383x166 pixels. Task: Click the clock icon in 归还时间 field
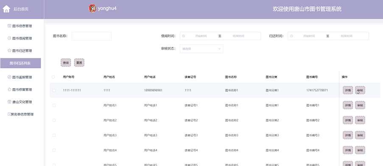tap(291, 36)
